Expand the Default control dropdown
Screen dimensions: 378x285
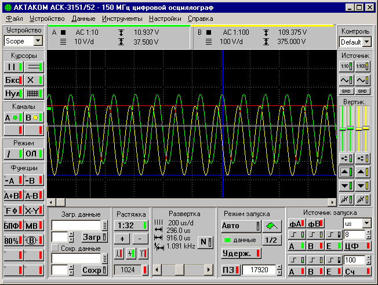366,42
